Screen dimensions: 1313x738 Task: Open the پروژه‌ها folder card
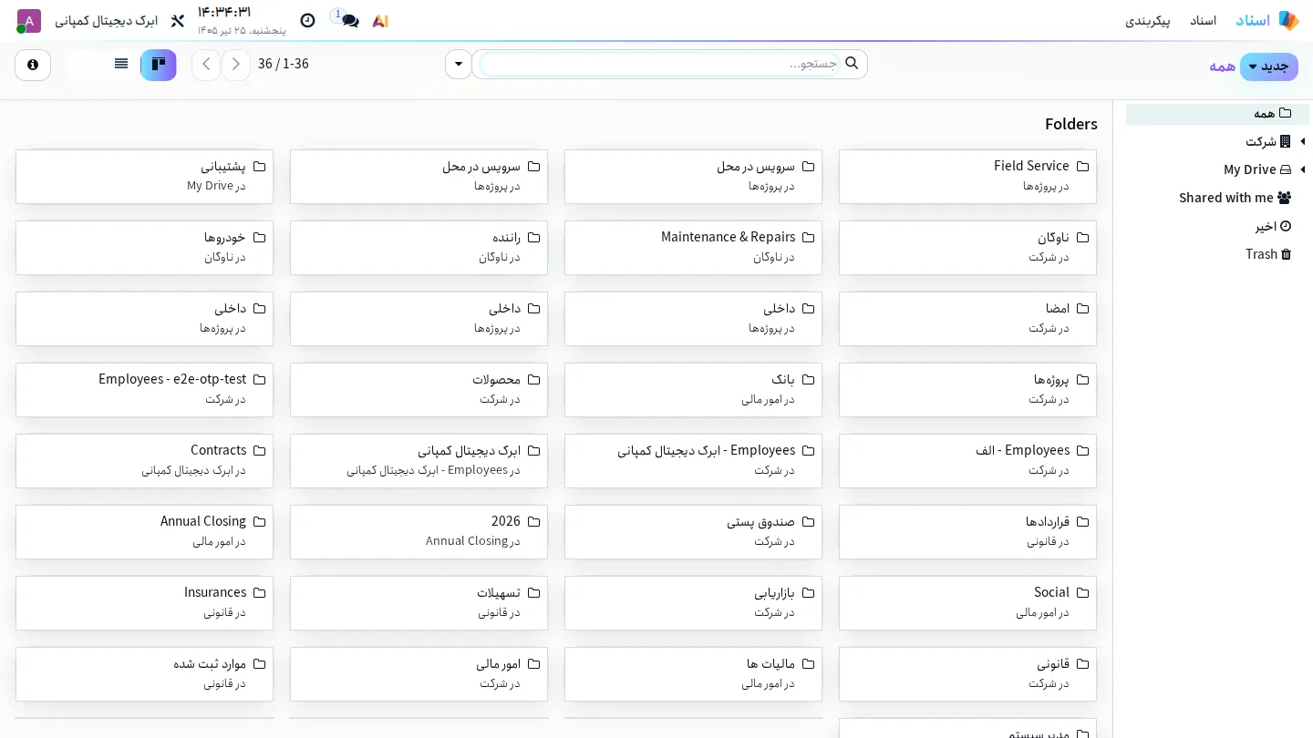pyautogui.click(x=967, y=390)
